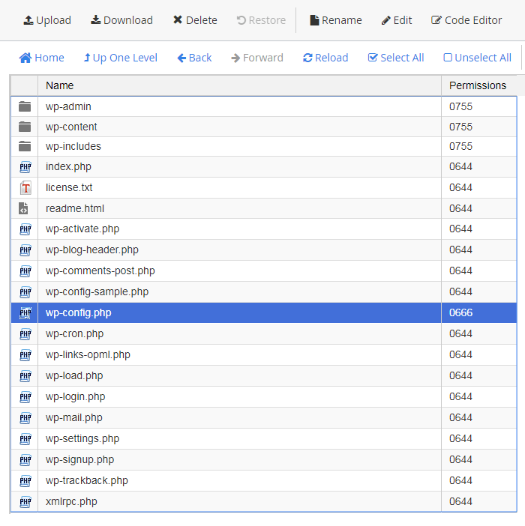Select the wp-load.php file name
525x526 pixels.
74,375
